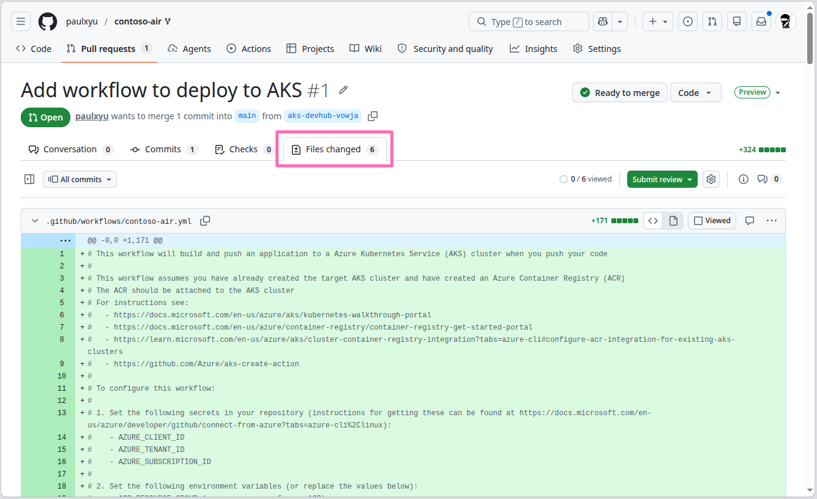Viewport: 817px width, 499px height.
Task: Copy the contoso-air.yml file path
Action: (x=205, y=221)
